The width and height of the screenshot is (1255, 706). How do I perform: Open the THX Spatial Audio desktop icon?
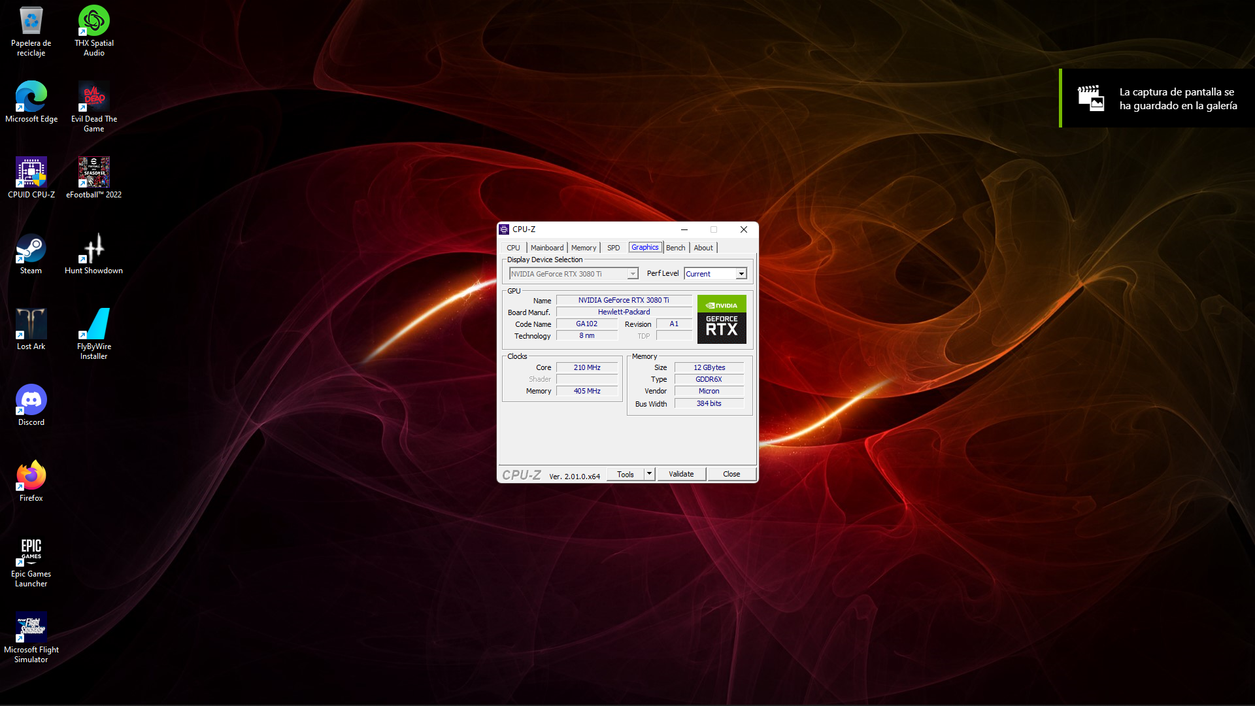[93, 22]
